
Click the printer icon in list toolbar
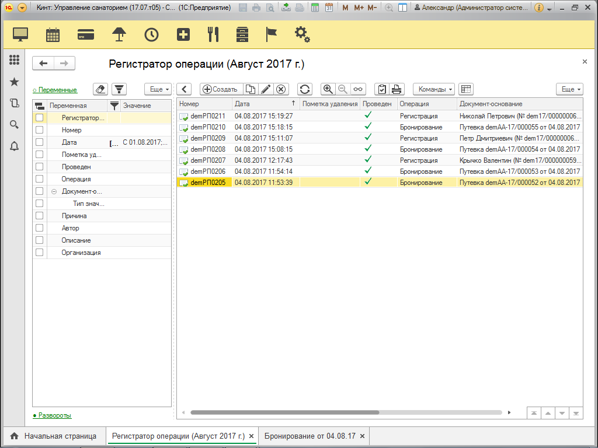pyautogui.click(x=397, y=89)
